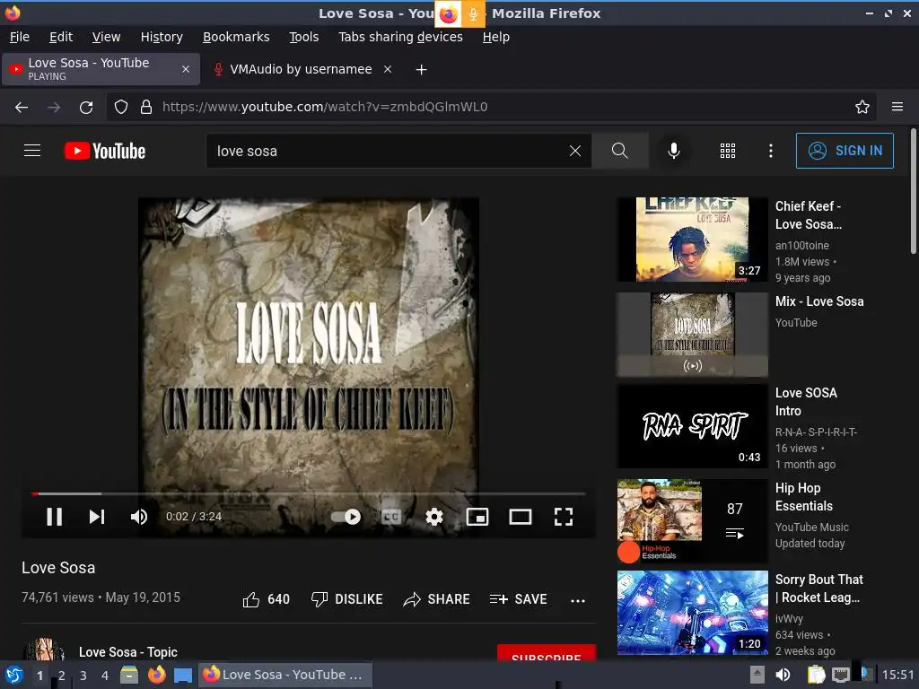Image resolution: width=919 pixels, height=689 pixels.
Task: Open the File menu
Action: coord(20,37)
